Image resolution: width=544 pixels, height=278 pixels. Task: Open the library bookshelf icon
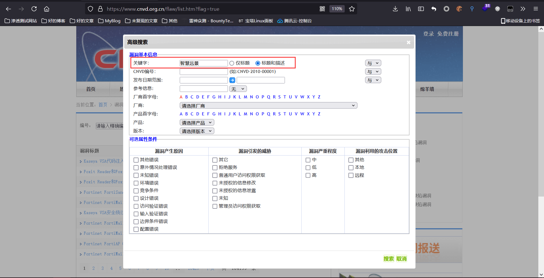[x=408, y=9]
